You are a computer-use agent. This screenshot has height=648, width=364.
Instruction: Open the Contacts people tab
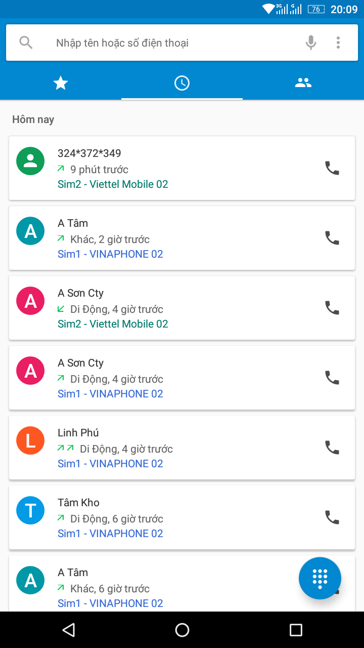(x=303, y=83)
